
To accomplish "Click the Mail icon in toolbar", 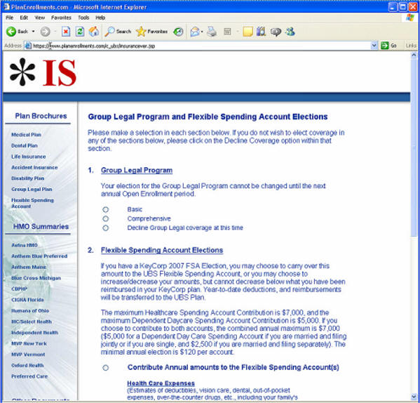I will (195, 32).
